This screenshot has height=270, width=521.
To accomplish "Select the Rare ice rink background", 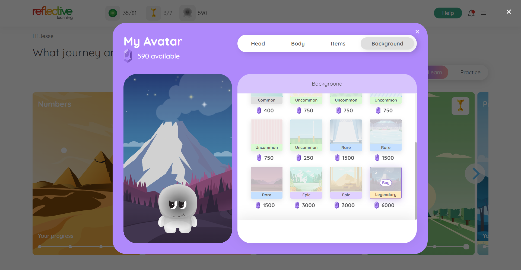I will (x=386, y=132).
